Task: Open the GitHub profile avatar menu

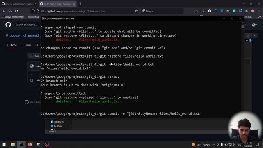Action: point(255,25)
